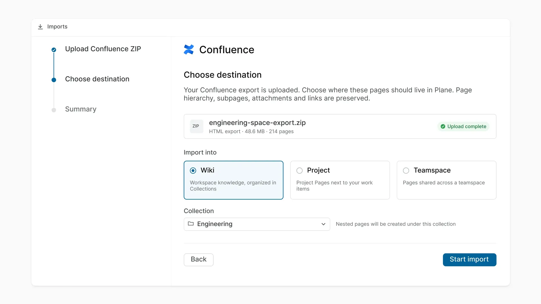Click 'Project Pages next to your work items' text

(x=334, y=186)
